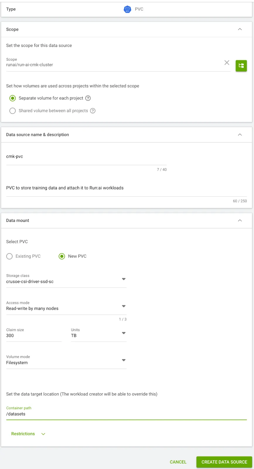Viewport: 254px width, 469px height.
Task: Click the Create Data Source button
Action: coord(224,462)
